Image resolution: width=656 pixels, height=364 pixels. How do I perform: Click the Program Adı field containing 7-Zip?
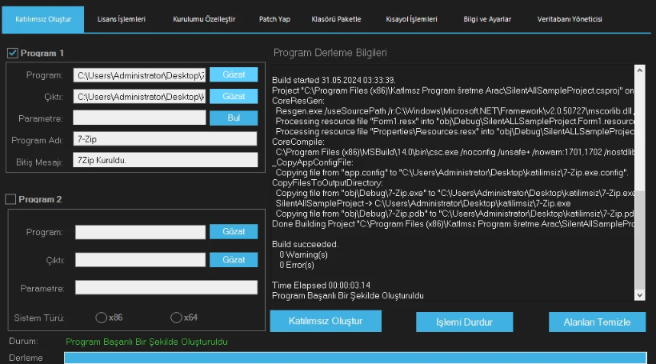pos(166,138)
